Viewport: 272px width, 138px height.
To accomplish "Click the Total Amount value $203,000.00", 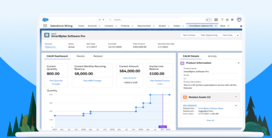I will click(140, 47).
